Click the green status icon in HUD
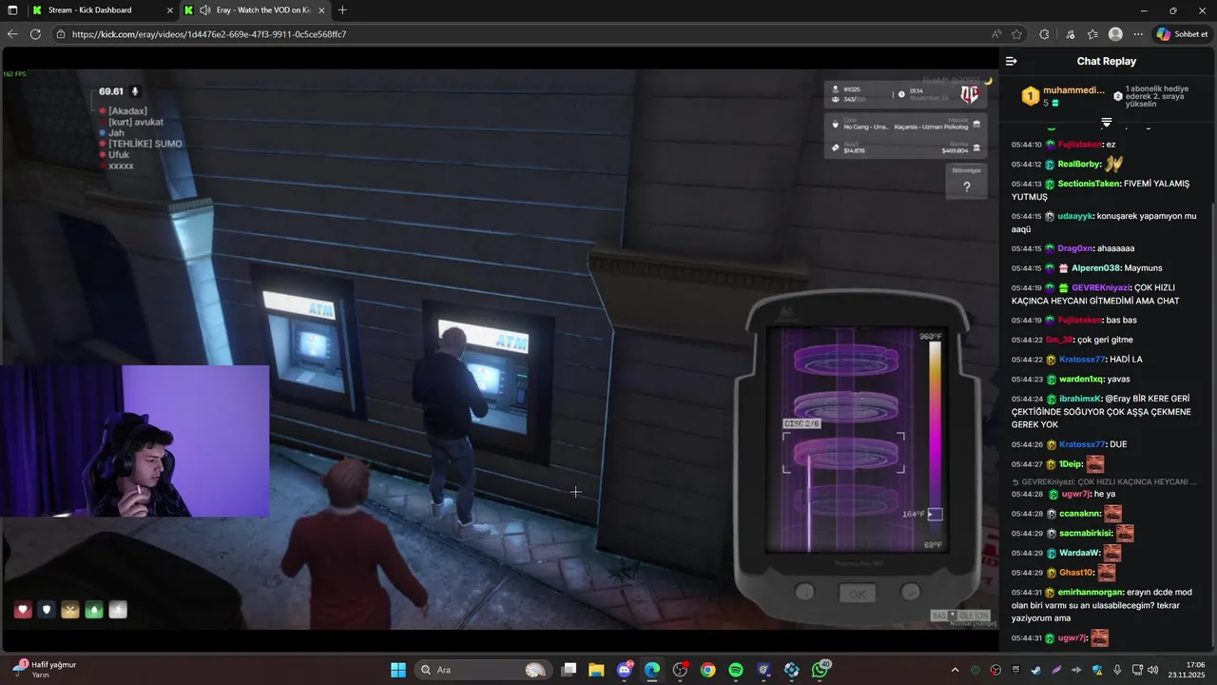The width and height of the screenshot is (1217, 685). 93,610
